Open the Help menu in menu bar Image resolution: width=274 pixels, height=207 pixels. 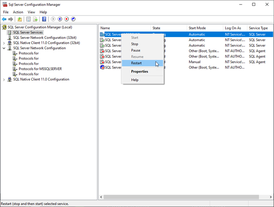pos(43,12)
